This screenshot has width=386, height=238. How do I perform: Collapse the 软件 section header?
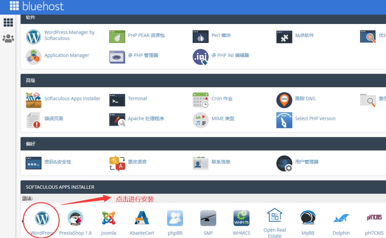point(203,19)
